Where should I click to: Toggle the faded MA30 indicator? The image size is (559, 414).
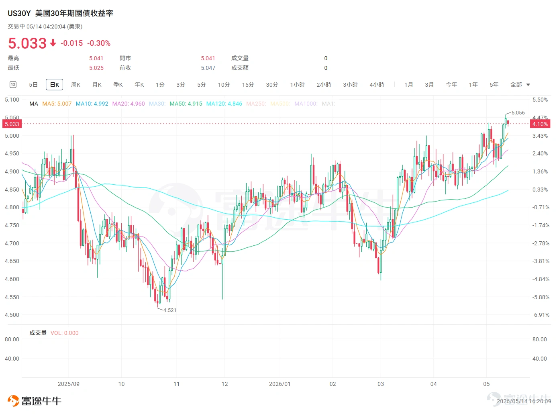pyautogui.click(x=157, y=104)
